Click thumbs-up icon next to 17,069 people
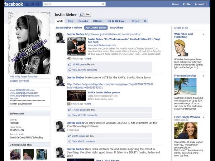Screen dimensions: 215x161 [x=70, y=109]
